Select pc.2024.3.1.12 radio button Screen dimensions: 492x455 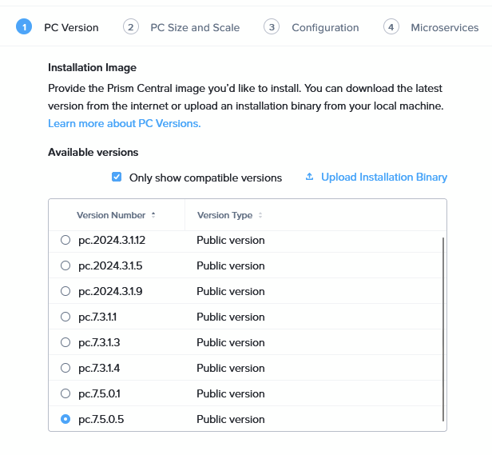65,240
